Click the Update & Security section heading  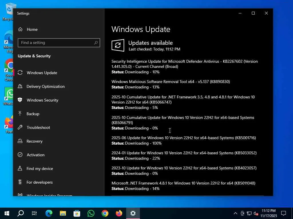click(x=34, y=56)
